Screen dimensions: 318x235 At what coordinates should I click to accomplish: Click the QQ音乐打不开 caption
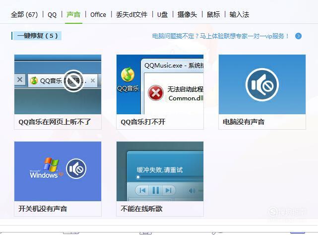click(143, 122)
